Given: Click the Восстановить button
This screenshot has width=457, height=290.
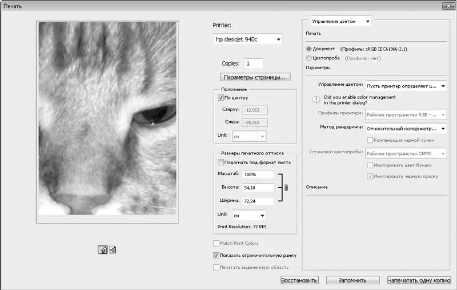Looking at the screenshot, I should coord(299,280).
